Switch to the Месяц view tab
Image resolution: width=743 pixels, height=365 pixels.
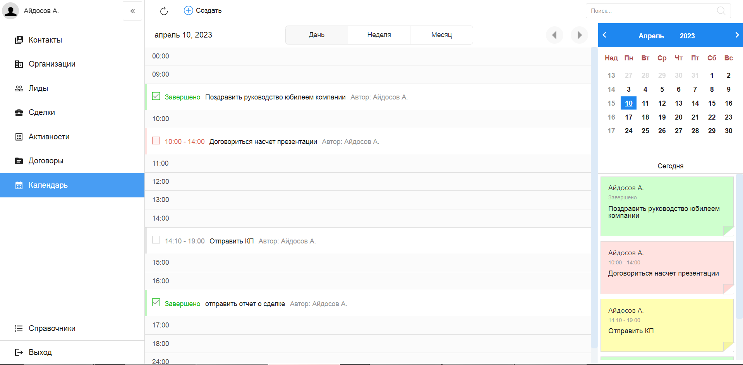pos(441,35)
